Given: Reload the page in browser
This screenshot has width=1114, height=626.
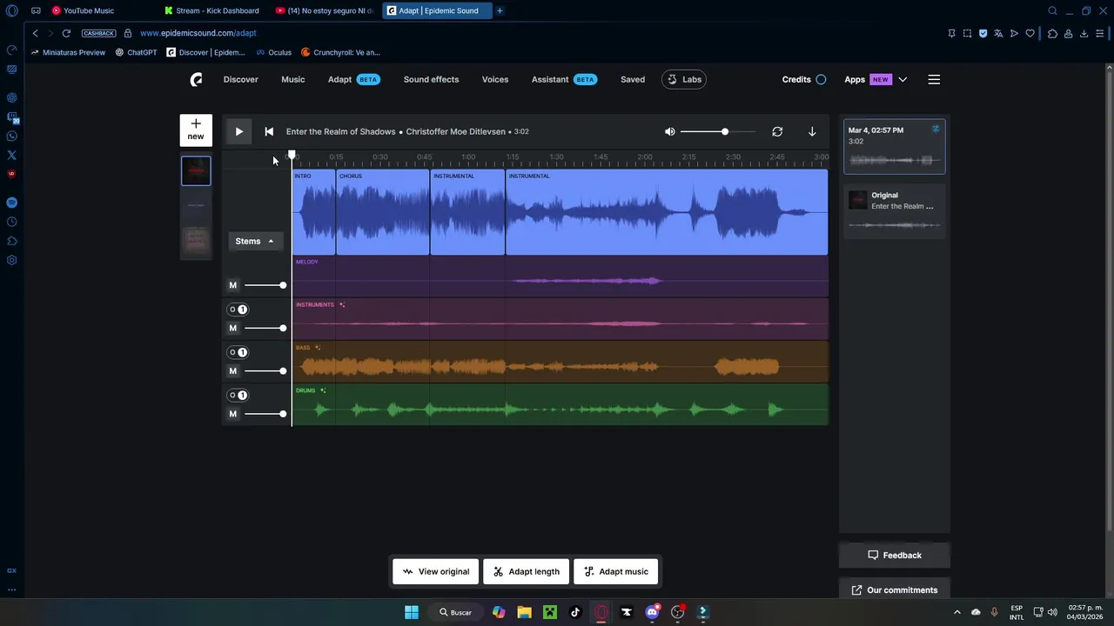Looking at the screenshot, I should (x=66, y=33).
